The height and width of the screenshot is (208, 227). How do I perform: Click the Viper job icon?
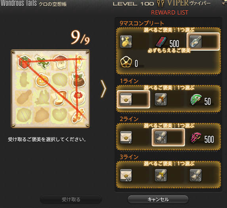(x=161, y=4)
